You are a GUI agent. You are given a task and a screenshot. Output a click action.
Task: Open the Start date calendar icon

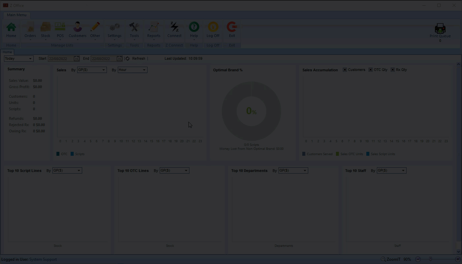(x=76, y=58)
